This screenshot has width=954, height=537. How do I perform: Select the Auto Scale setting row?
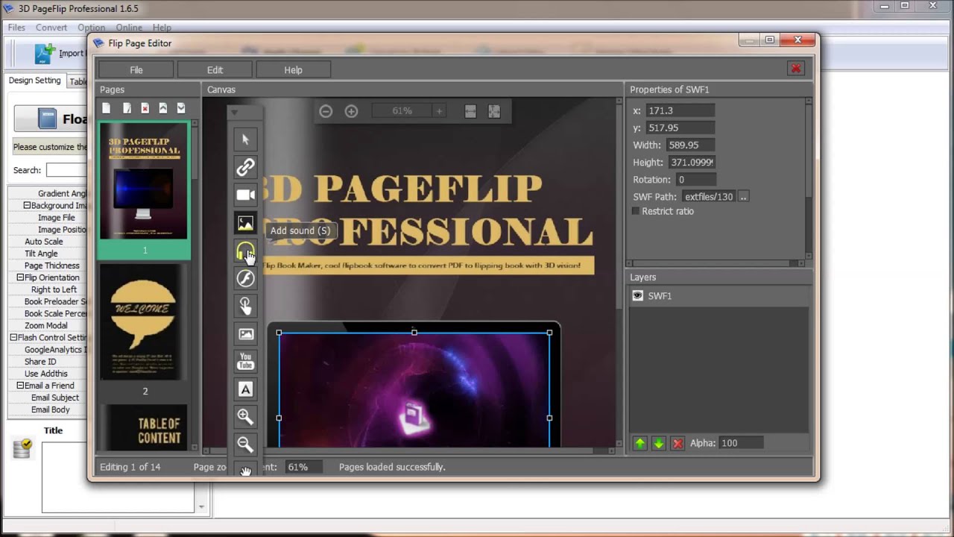(48, 242)
